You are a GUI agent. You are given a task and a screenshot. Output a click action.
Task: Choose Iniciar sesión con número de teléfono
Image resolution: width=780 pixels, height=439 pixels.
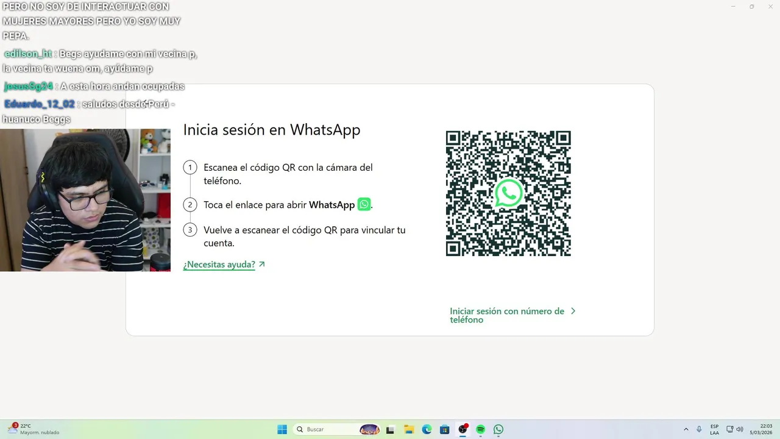tap(507, 315)
